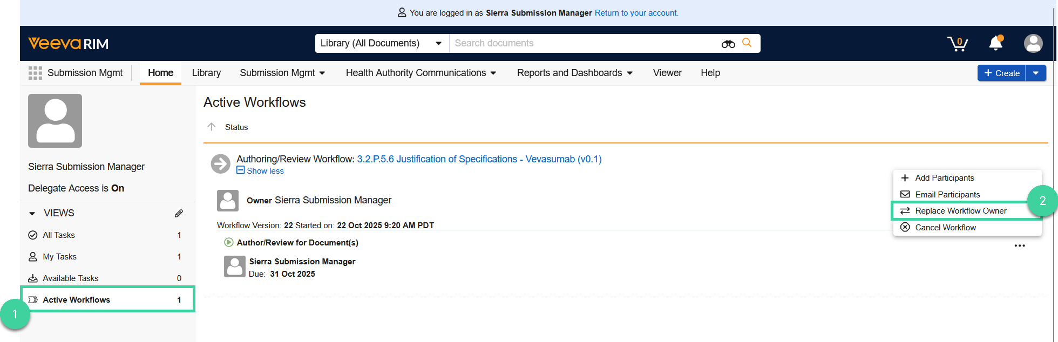
Task: Open the Create button dropdown arrow
Action: 1036,73
